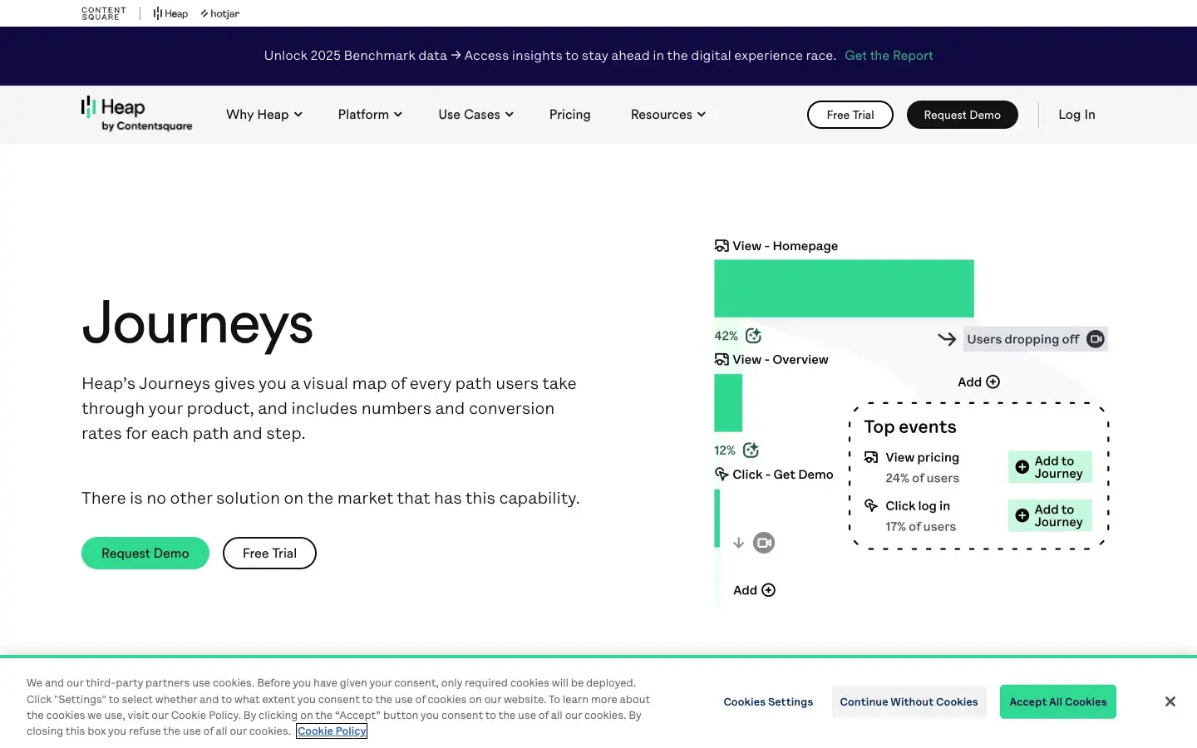1197x748 pixels.
Task: Click the green Request Demo button
Action: [145, 553]
